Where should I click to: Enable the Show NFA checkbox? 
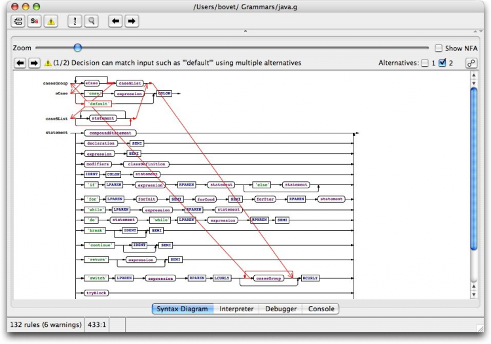pyautogui.click(x=439, y=48)
